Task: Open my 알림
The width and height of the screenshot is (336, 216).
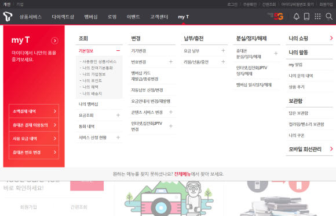Action: [x=295, y=65]
